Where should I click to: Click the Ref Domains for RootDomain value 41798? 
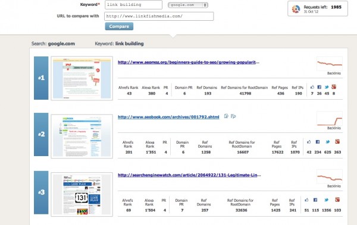coord(245,93)
